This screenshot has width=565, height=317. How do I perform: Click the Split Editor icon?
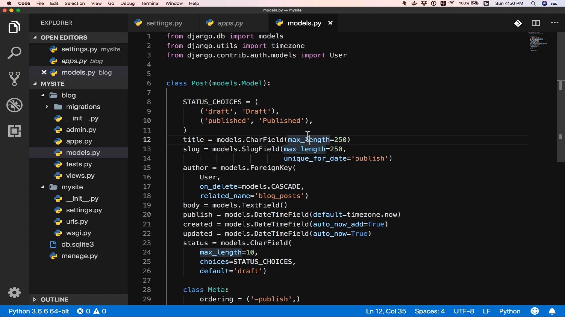point(536,23)
